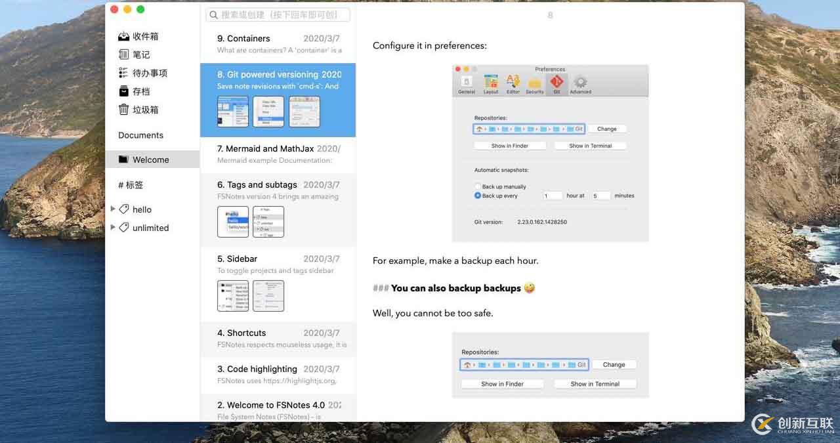Open the Notes (笔记) sidebar item
Image resolution: width=840 pixels, height=443 pixels.
click(x=135, y=54)
